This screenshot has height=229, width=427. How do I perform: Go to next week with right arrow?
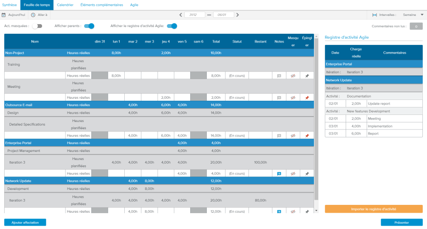[x=237, y=15]
